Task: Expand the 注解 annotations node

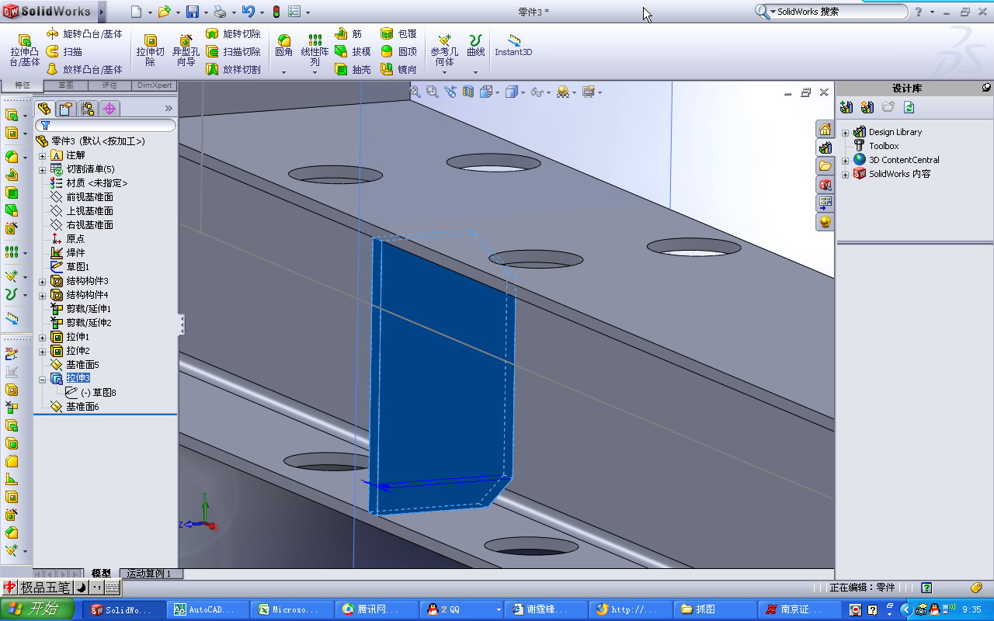Action: pyautogui.click(x=43, y=155)
